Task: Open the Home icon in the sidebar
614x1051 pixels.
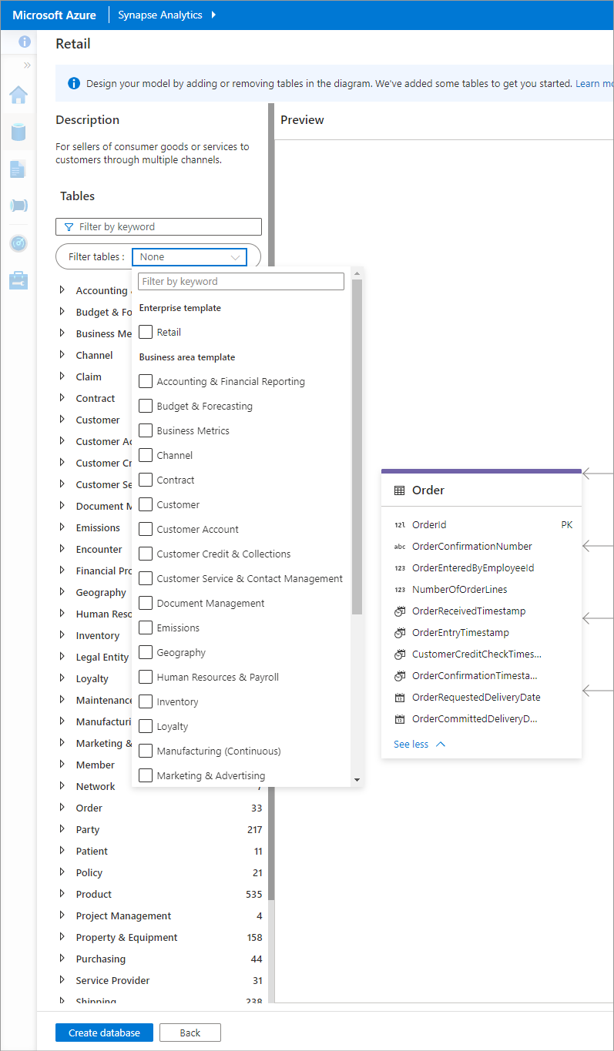Action: 18,95
